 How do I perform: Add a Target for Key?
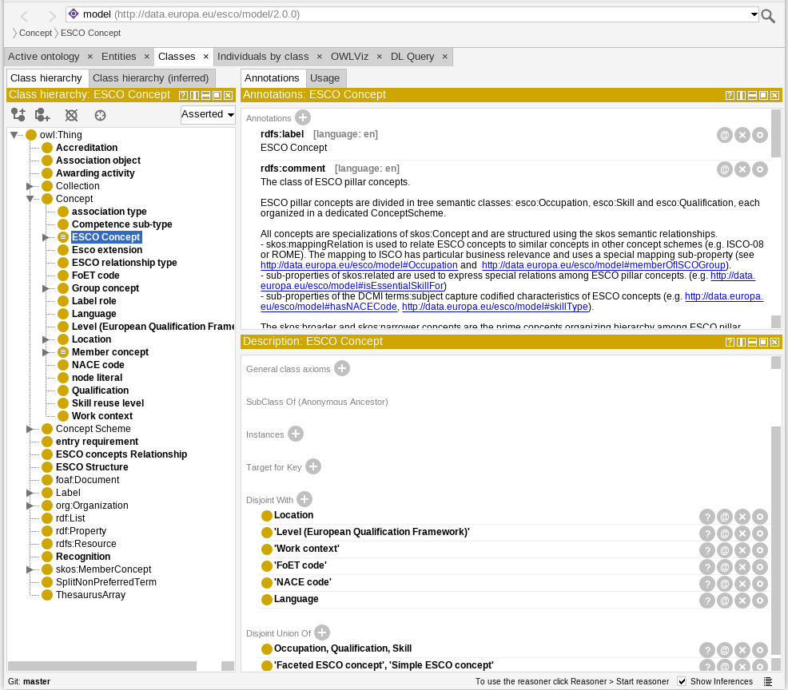pos(313,466)
